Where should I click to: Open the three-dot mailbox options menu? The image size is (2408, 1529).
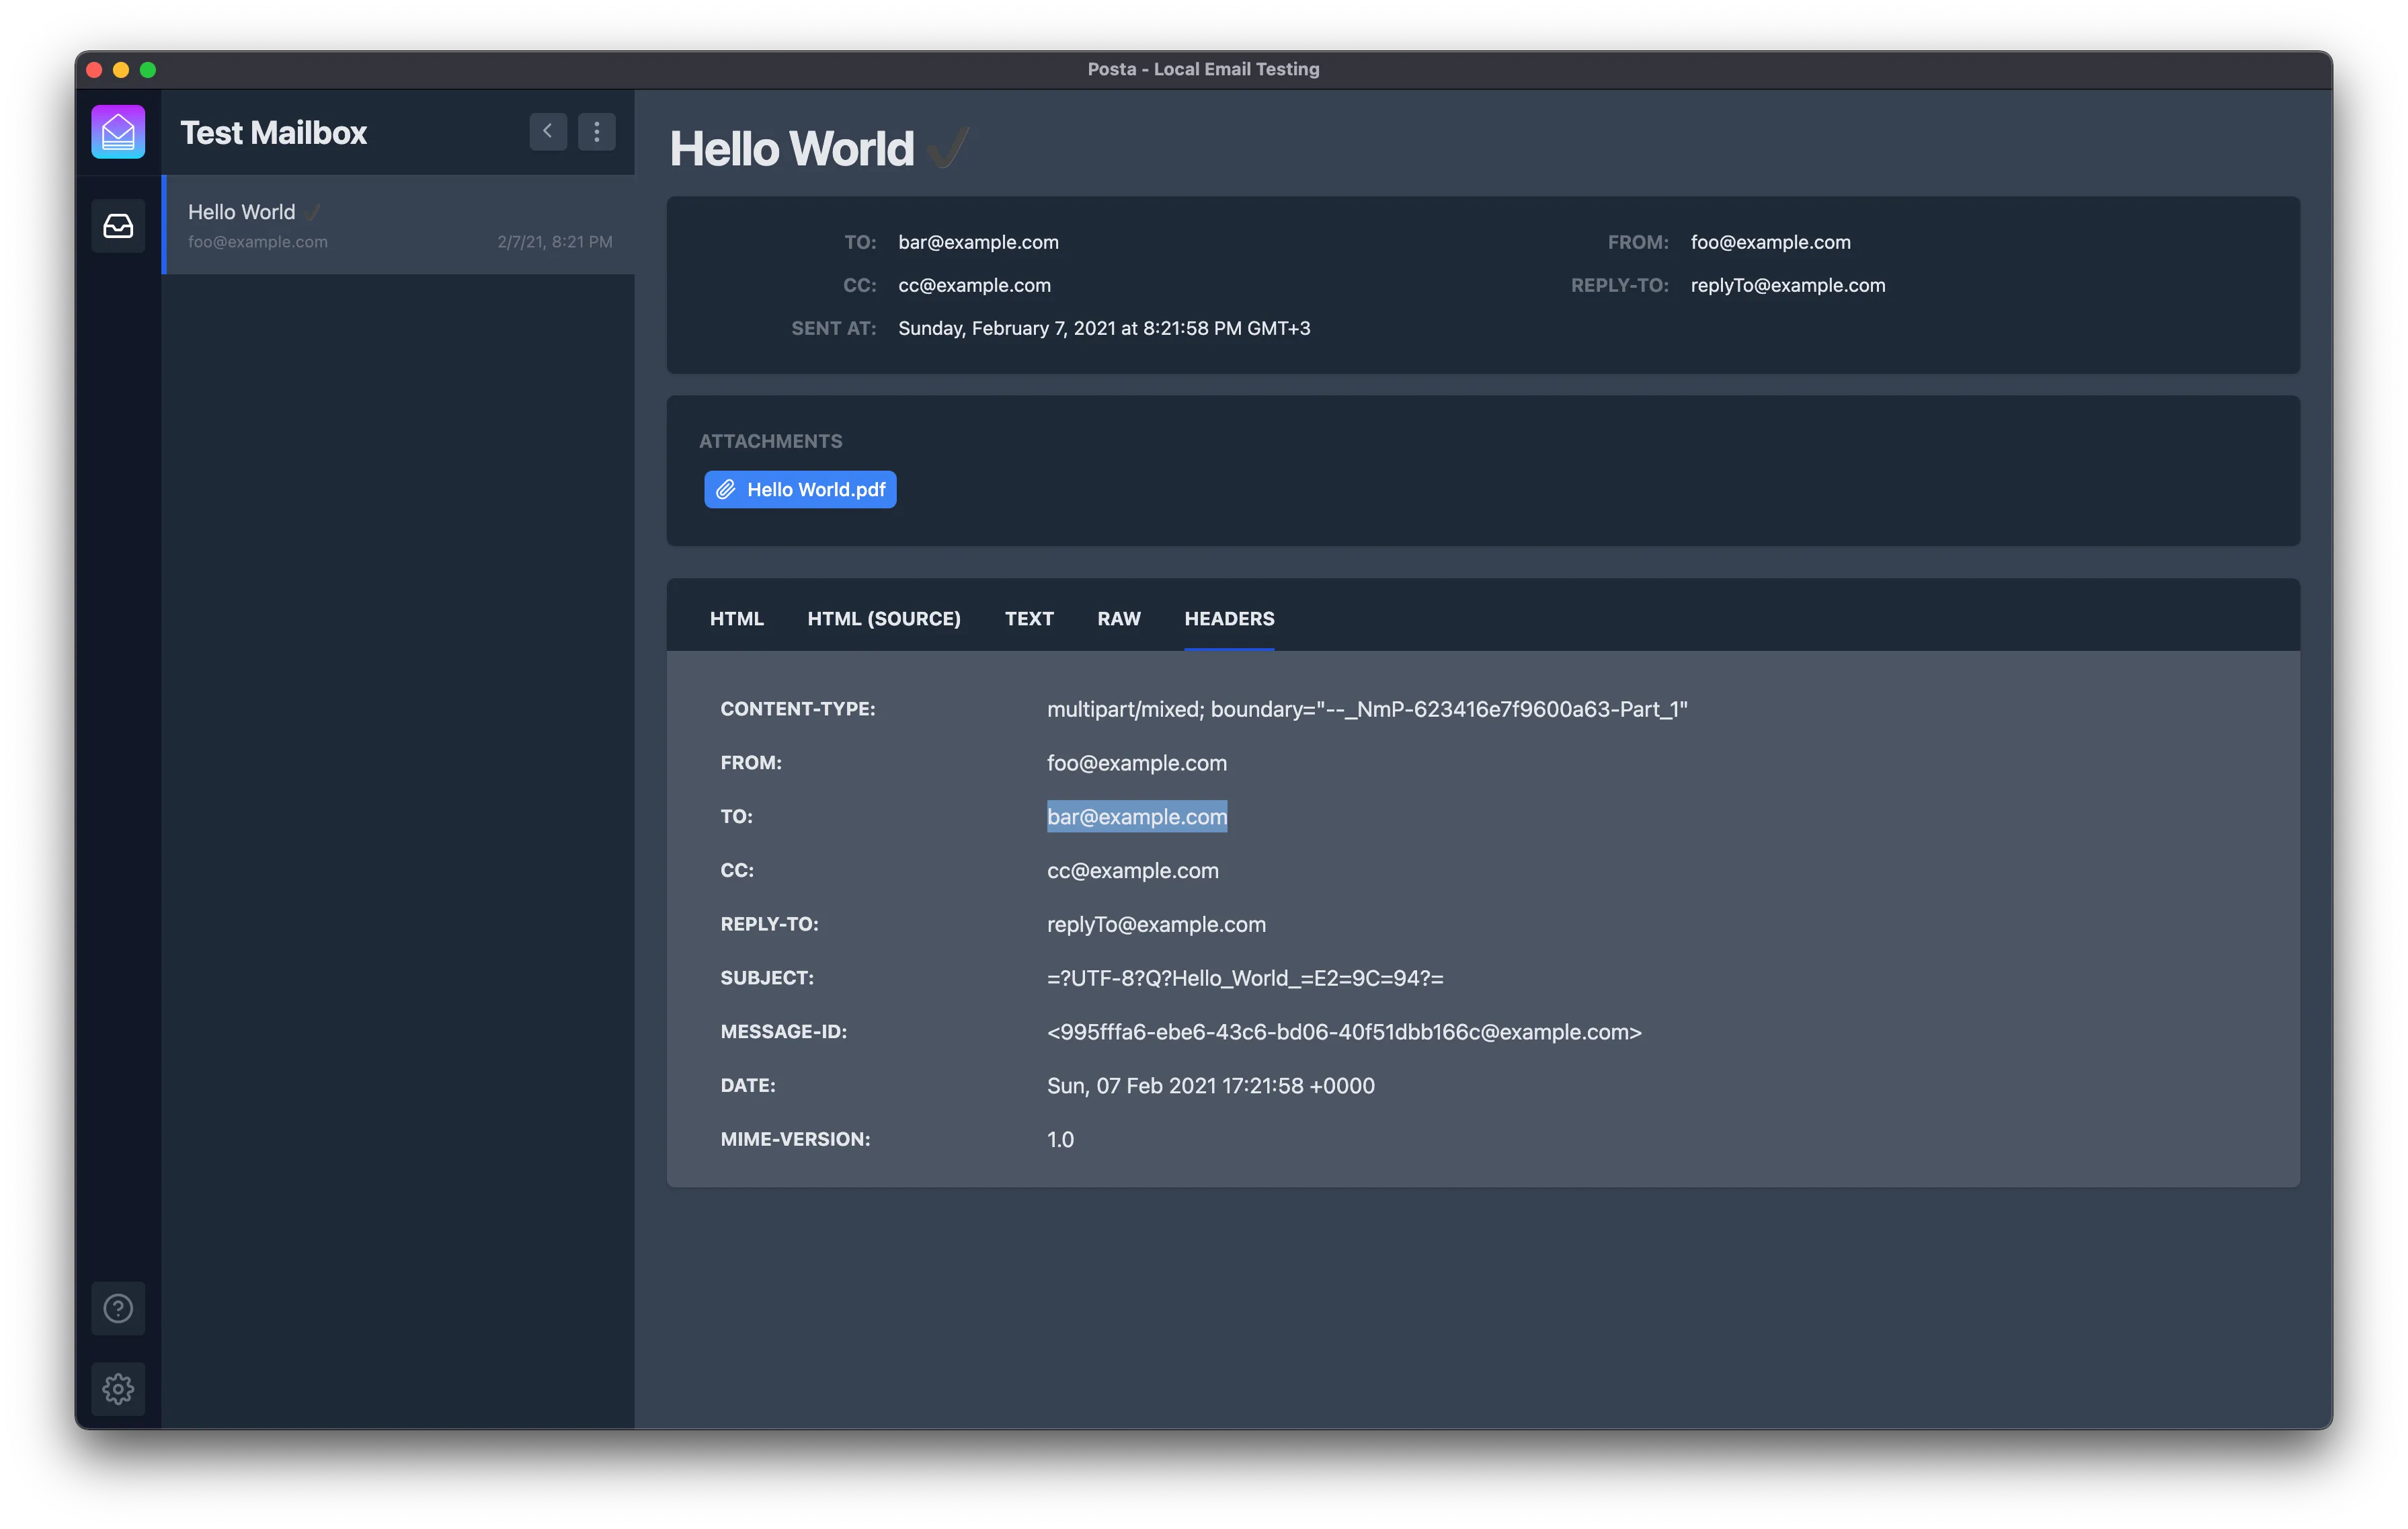(597, 131)
